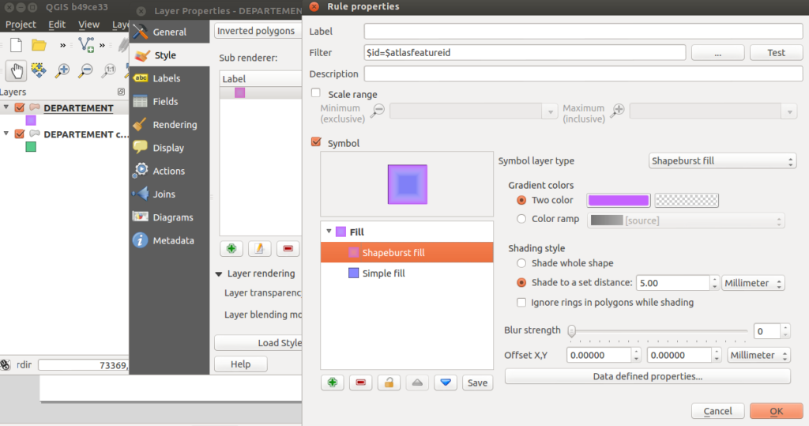Screen dimensions: 809x426
Task: Confirm Rule properties with OK
Action: coord(776,411)
